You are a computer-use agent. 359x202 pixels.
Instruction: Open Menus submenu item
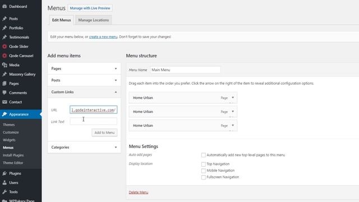coord(8,148)
